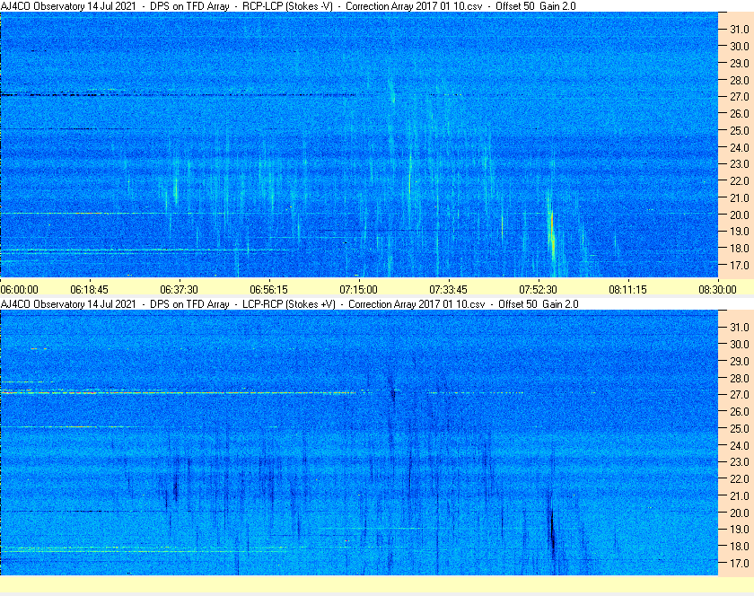Select the 06:56:15 time label
The height and width of the screenshot is (596, 754).
coord(268,290)
